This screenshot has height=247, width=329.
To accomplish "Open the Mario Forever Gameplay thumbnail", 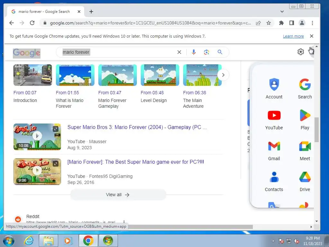I will coord(118,75).
